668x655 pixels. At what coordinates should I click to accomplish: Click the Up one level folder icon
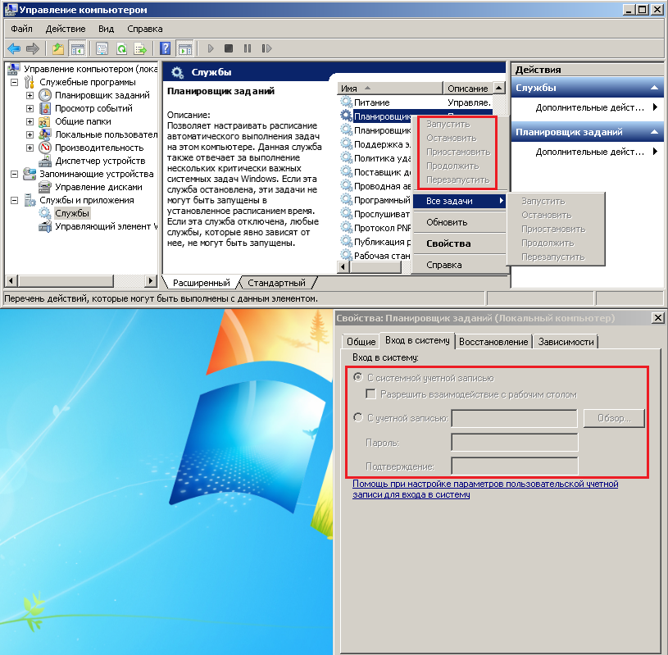(60, 48)
